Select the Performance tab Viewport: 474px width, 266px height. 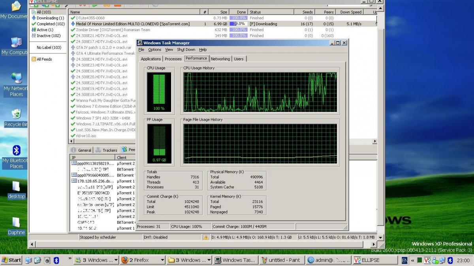(196, 58)
